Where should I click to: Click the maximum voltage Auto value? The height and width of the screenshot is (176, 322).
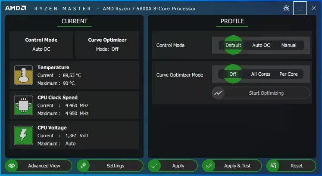coord(70,144)
